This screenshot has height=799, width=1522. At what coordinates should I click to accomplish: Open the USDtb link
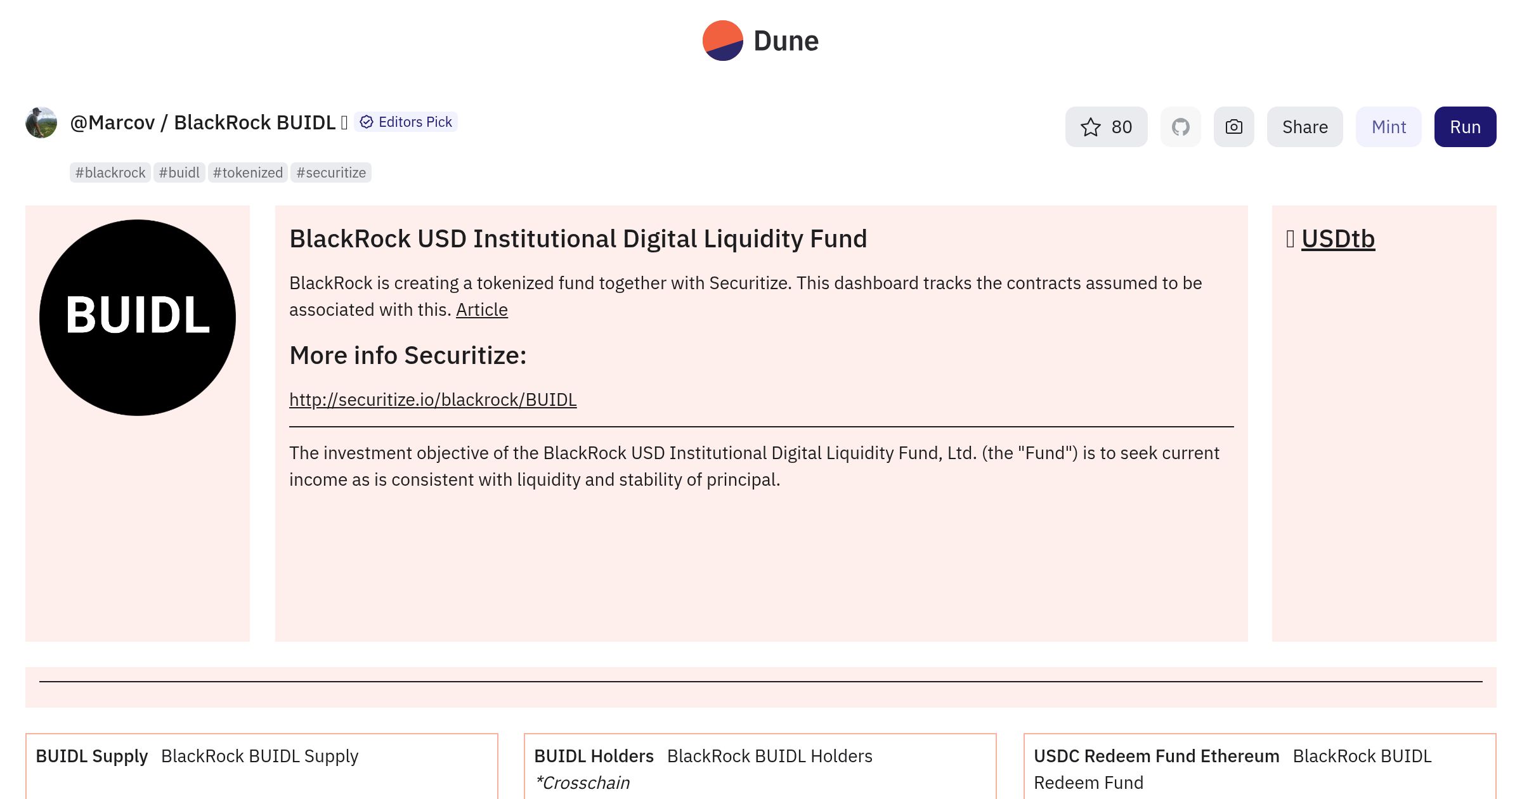(1338, 239)
